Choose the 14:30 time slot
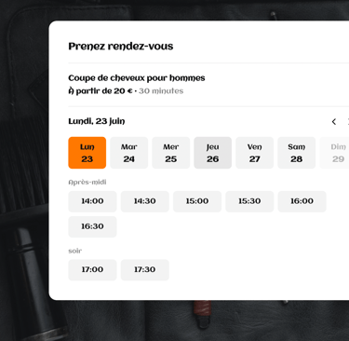Image resolution: width=349 pixels, height=341 pixels. [x=145, y=201]
